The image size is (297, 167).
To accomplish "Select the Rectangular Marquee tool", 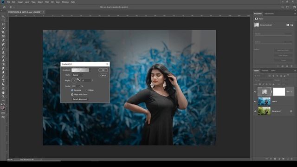I will pos(3,20).
